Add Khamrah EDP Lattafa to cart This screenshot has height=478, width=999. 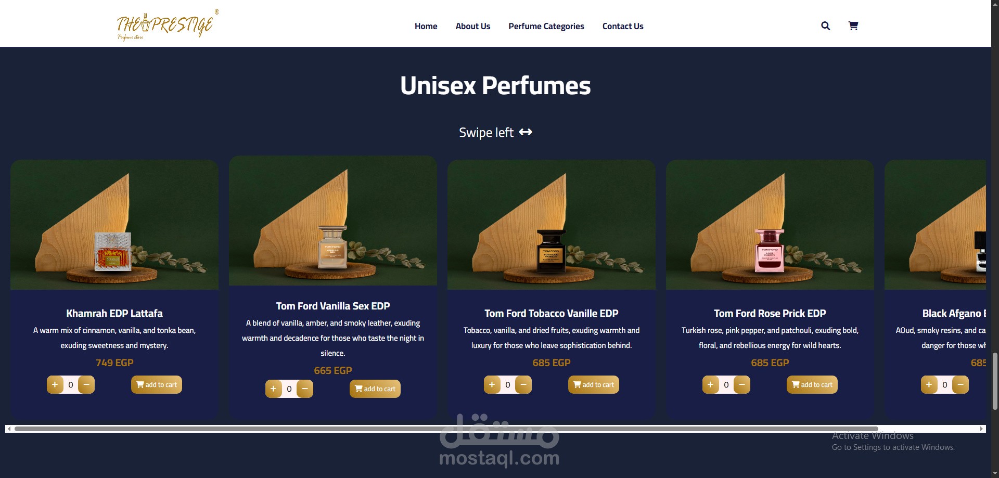point(157,385)
